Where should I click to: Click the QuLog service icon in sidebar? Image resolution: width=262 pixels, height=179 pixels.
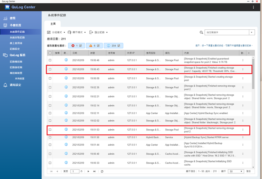tap(5, 55)
